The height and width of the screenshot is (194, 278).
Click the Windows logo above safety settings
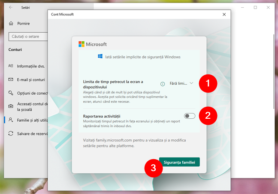(x=100, y=56)
